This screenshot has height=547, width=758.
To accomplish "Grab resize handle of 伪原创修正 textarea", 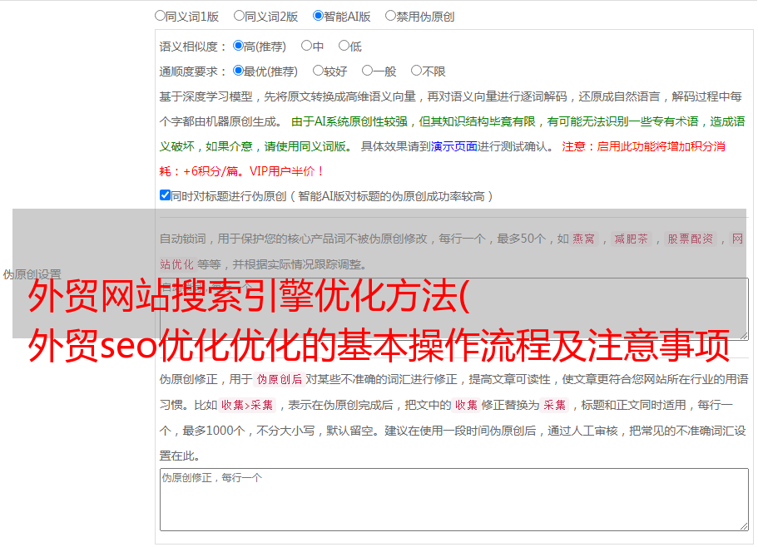I will tap(744, 526).
